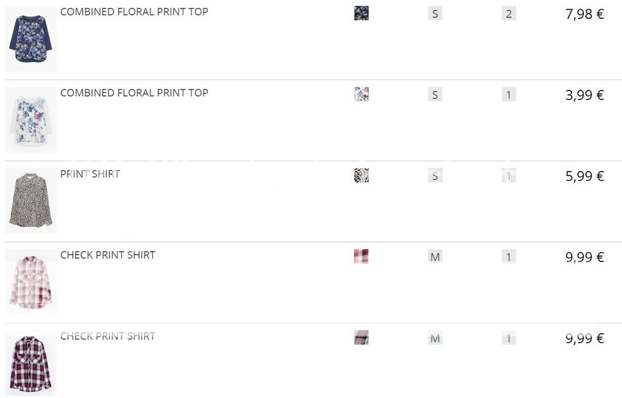Screen dimensions: 622x398
Task: Click size S of the navy floral top
Action: (x=435, y=14)
